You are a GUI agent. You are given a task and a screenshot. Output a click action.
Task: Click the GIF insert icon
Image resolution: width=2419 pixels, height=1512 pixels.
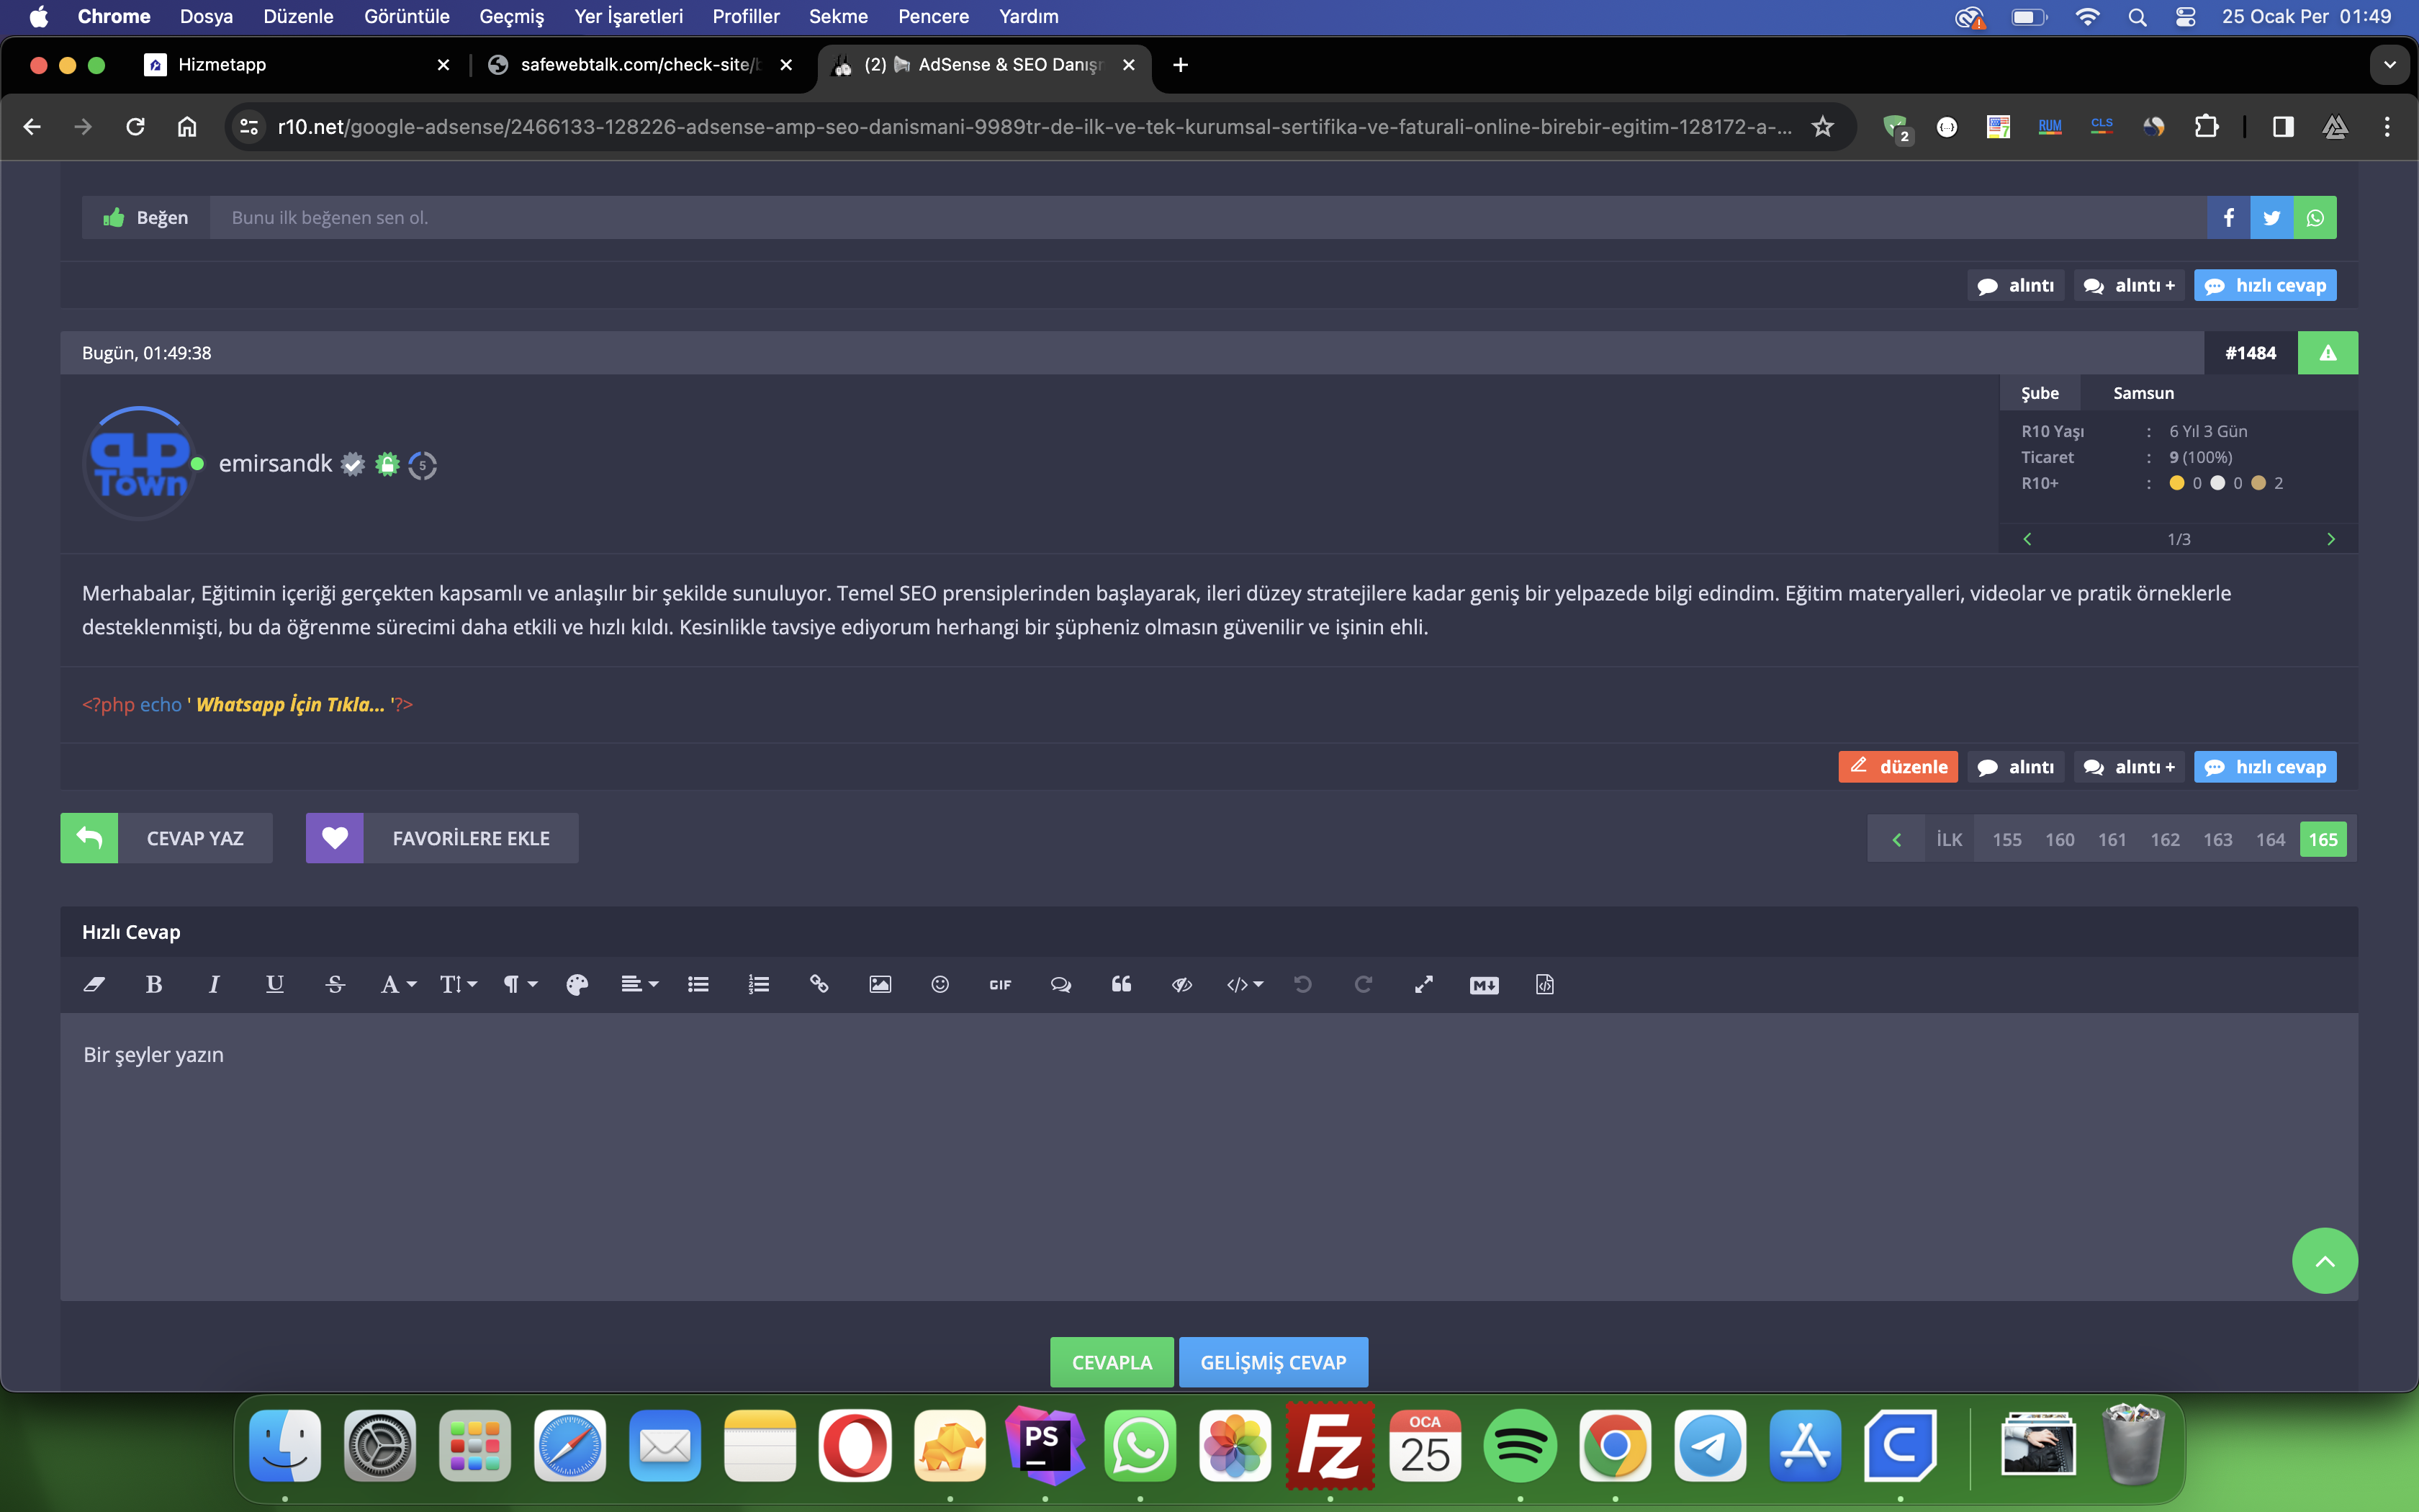(x=999, y=984)
